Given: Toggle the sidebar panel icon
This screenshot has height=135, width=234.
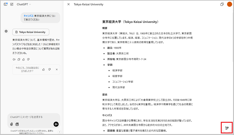Looking at the screenshot, I should point(6,4).
